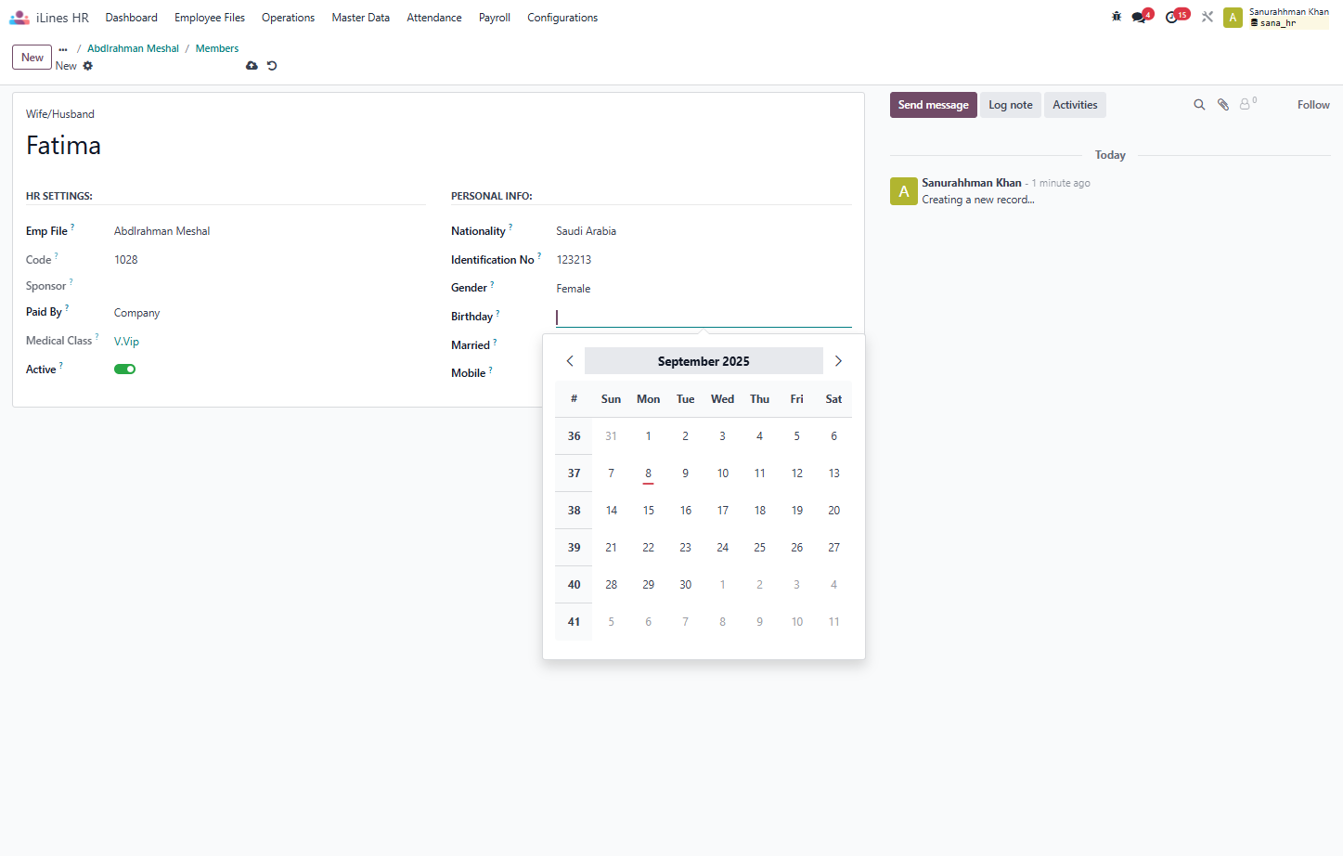Open the wrench and screwdriver tools icon
The width and height of the screenshot is (1343, 856).
tap(1207, 17)
